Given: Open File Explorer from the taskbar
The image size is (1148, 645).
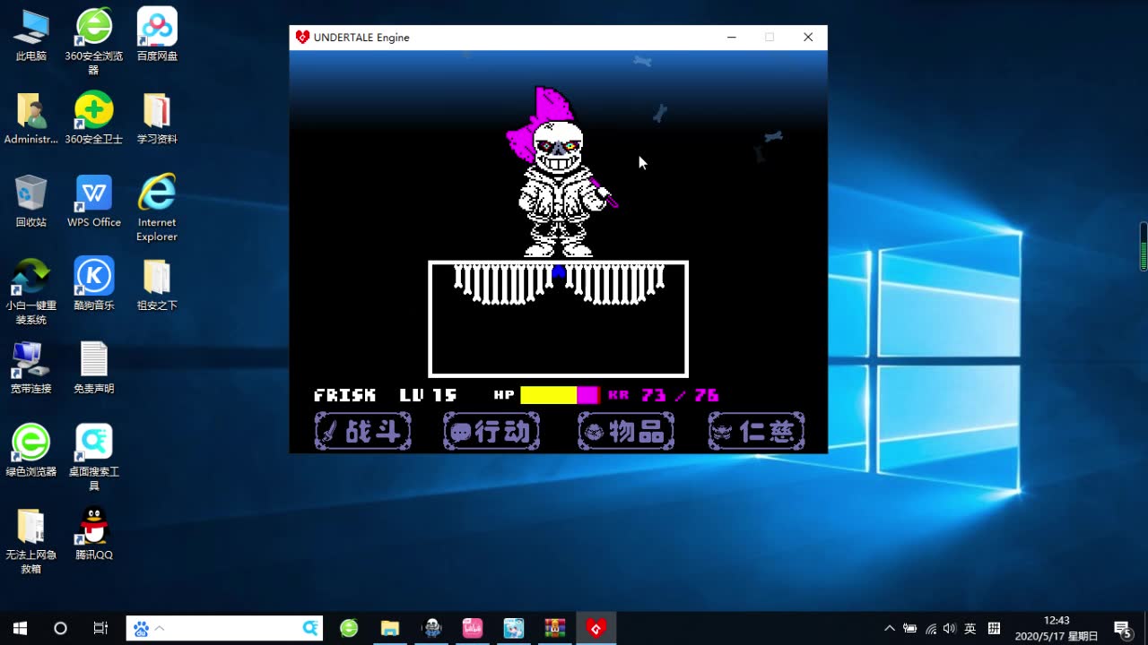Looking at the screenshot, I should [389, 628].
